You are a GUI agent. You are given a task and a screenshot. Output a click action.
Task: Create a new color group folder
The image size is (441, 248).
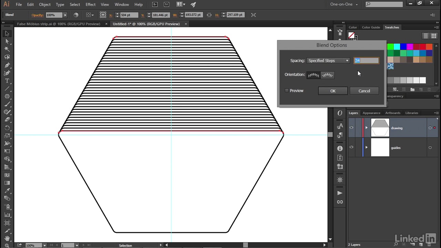pos(412,90)
